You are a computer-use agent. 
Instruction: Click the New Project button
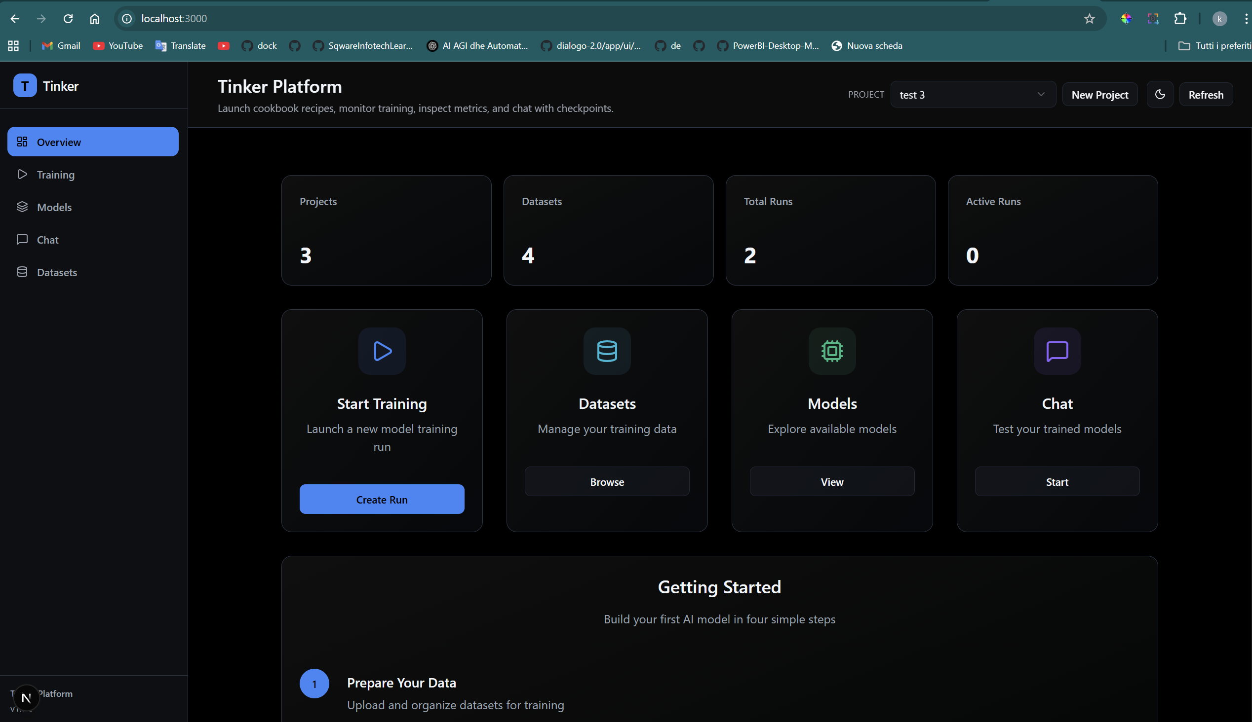click(x=1099, y=94)
